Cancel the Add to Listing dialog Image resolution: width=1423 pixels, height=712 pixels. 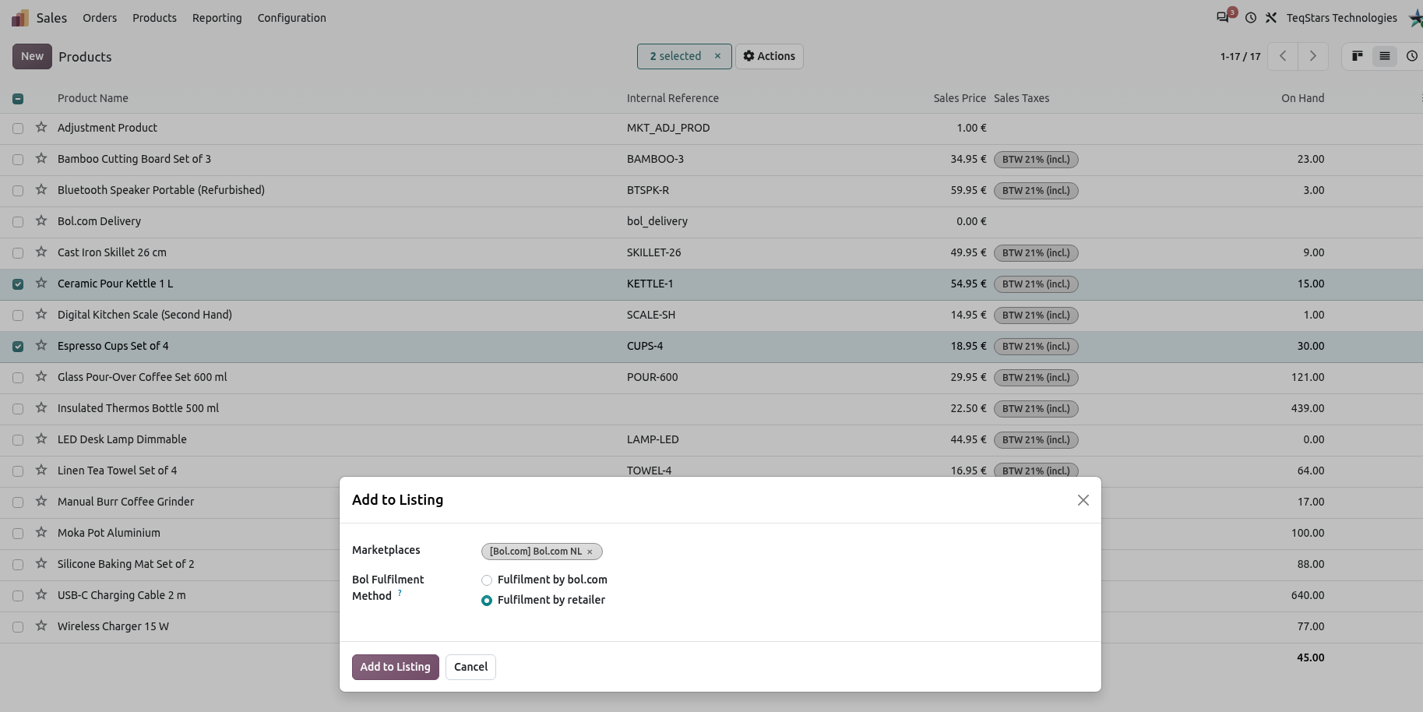tap(470, 667)
